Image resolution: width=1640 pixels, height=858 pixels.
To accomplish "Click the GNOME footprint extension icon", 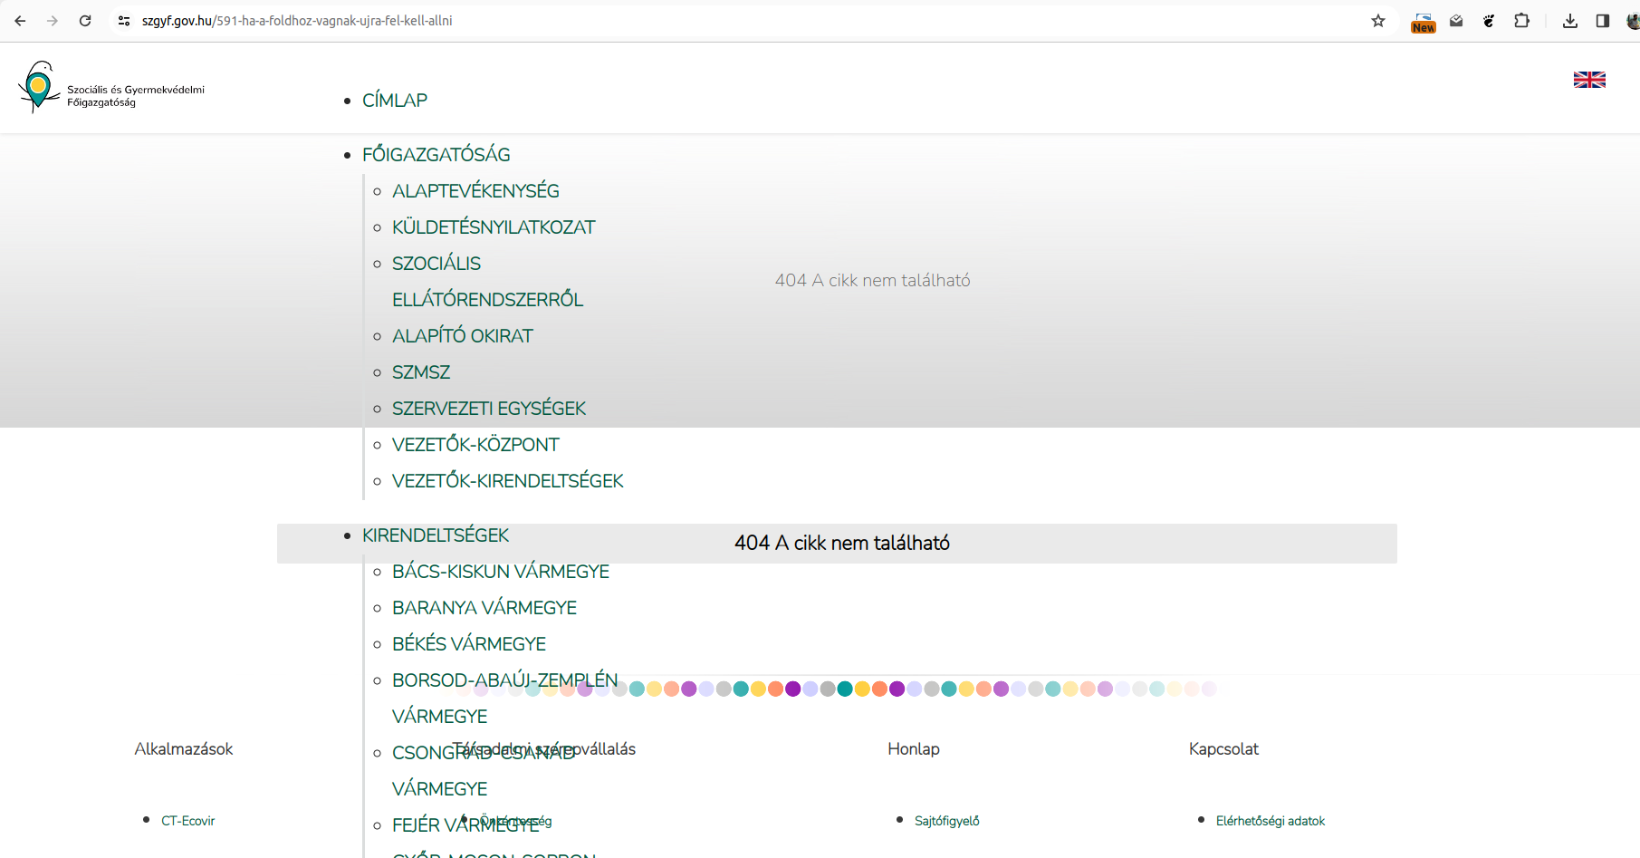I will pos(1488,21).
